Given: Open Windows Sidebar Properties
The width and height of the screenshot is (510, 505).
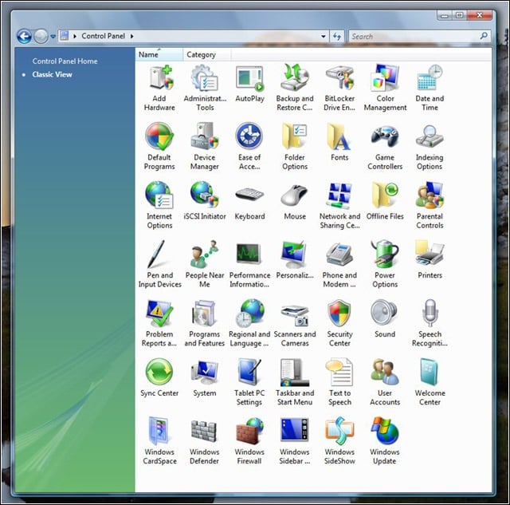Looking at the screenshot, I should (x=295, y=441).
